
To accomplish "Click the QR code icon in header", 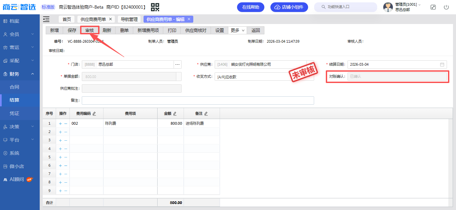I will click(155, 7).
